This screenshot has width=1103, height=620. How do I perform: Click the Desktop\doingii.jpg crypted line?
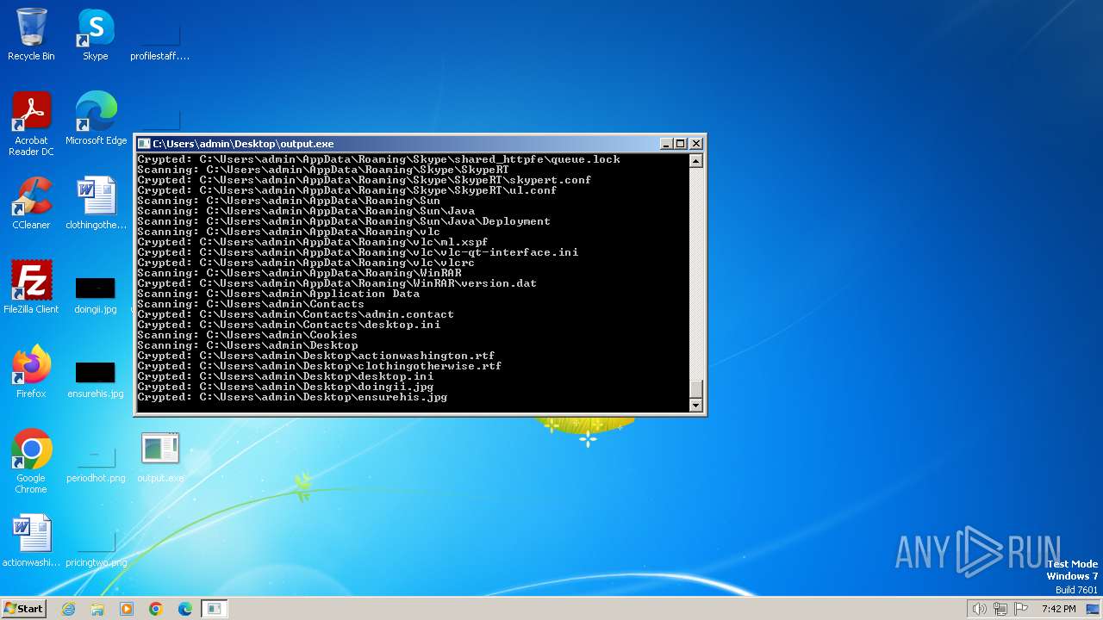point(285,387)
